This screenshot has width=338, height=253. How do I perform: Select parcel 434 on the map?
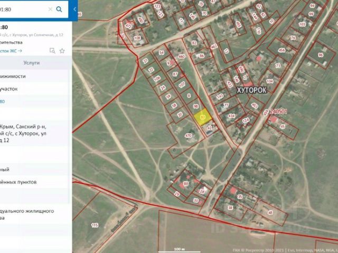(x=231, y=116)
